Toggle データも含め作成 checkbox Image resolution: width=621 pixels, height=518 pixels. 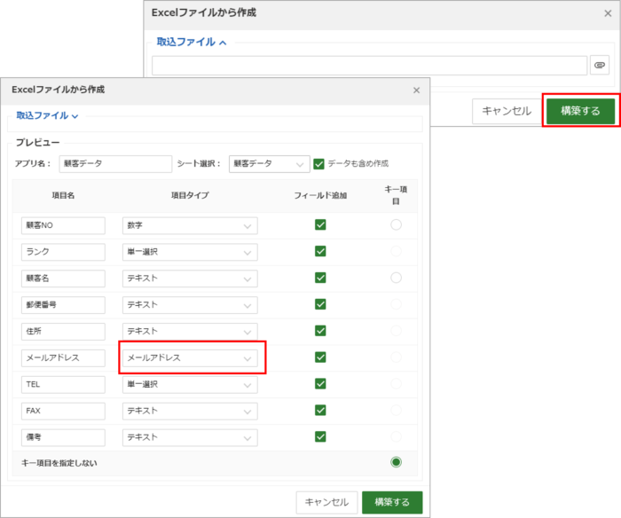318,163
